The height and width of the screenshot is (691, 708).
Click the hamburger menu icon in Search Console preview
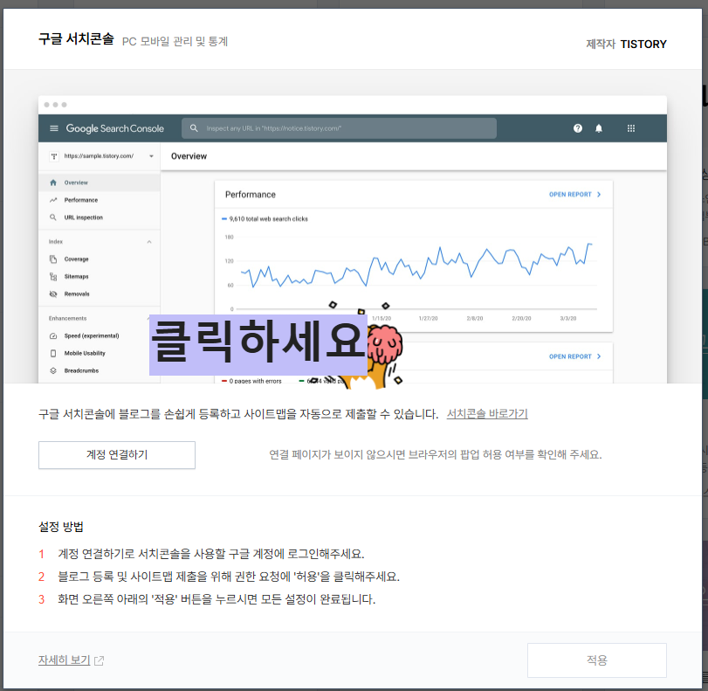pyautogui.click(x=54, y=128)
